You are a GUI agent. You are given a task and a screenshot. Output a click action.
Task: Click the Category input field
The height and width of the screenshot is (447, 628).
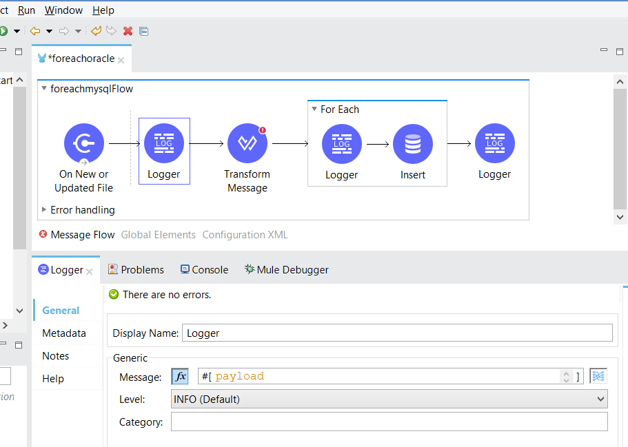tap(389, 422)
